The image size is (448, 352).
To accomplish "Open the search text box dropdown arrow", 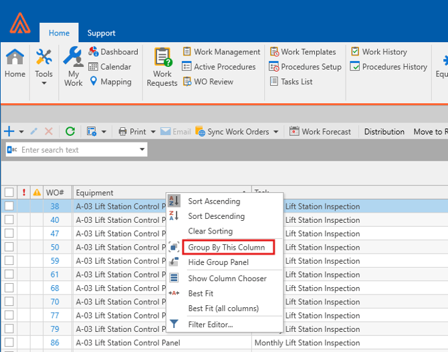I will [142, 150].
